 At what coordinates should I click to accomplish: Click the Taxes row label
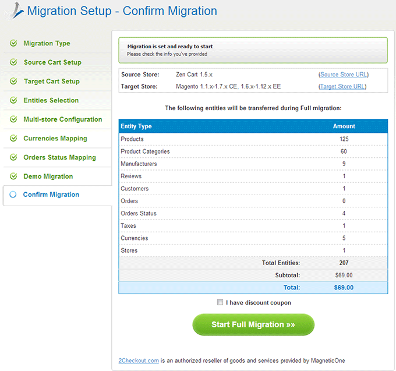pyautogui.click(x=128, y=225)
